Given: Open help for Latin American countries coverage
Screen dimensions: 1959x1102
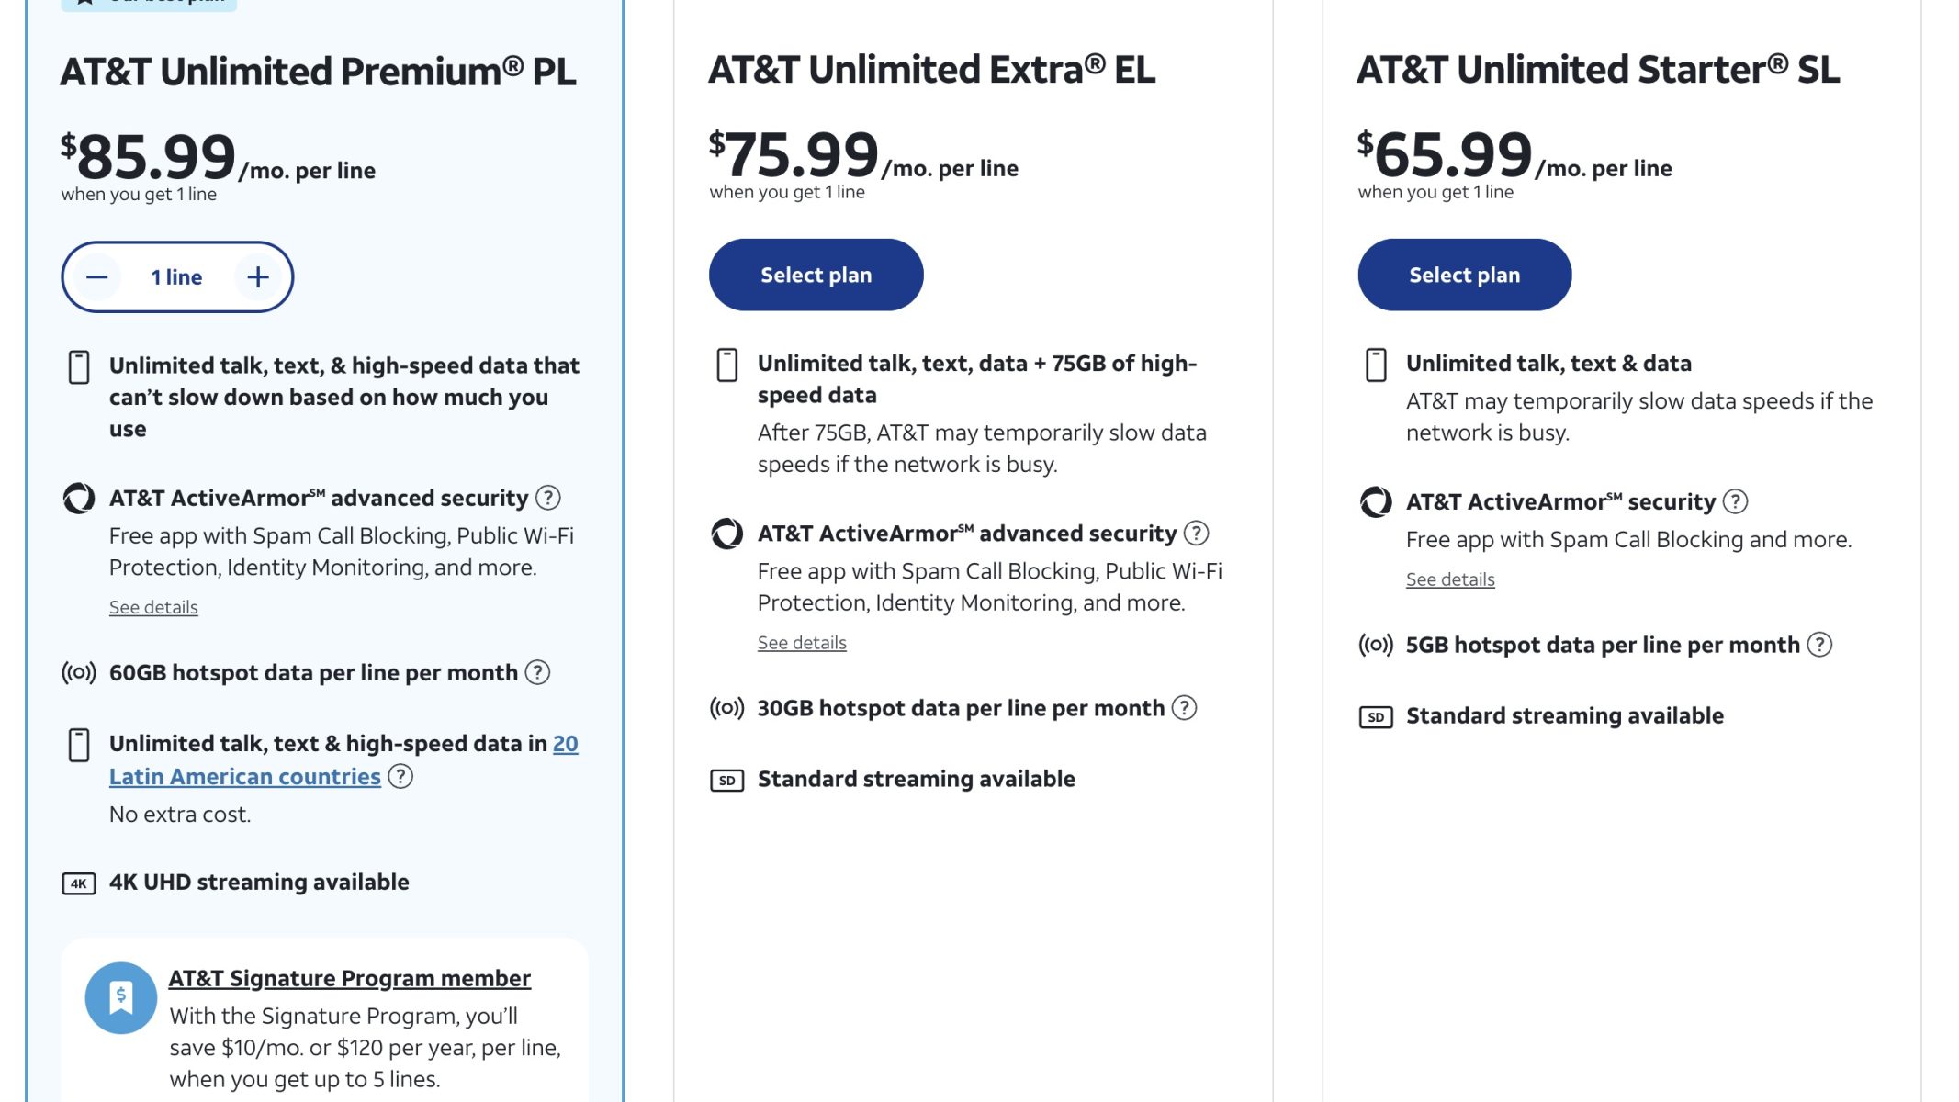Looking at the screenshot, I should pyautogui.click(x=400, y=777).
